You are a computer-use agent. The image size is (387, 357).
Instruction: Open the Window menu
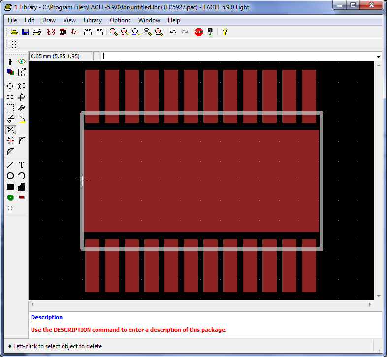pyautogui.click(x=149, y=20)
